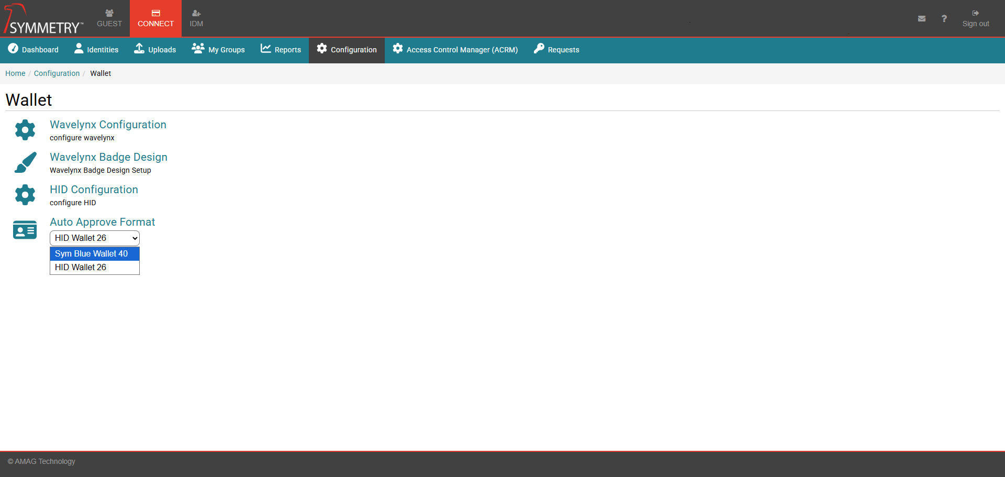Open Identities menu item
The height and width of the screenshot is (477, 1005).
tap(96, 50)
